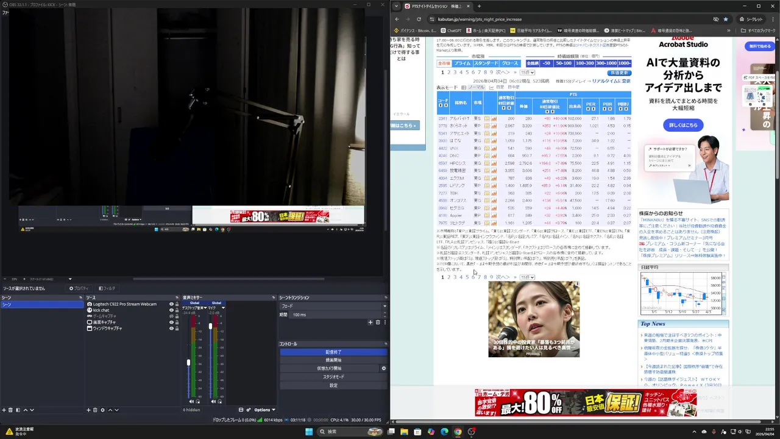Image resolution: width=780 pixels, height=439 pixels.
Task: Click 録画開始 to start recording
Action: pos(333,360)
